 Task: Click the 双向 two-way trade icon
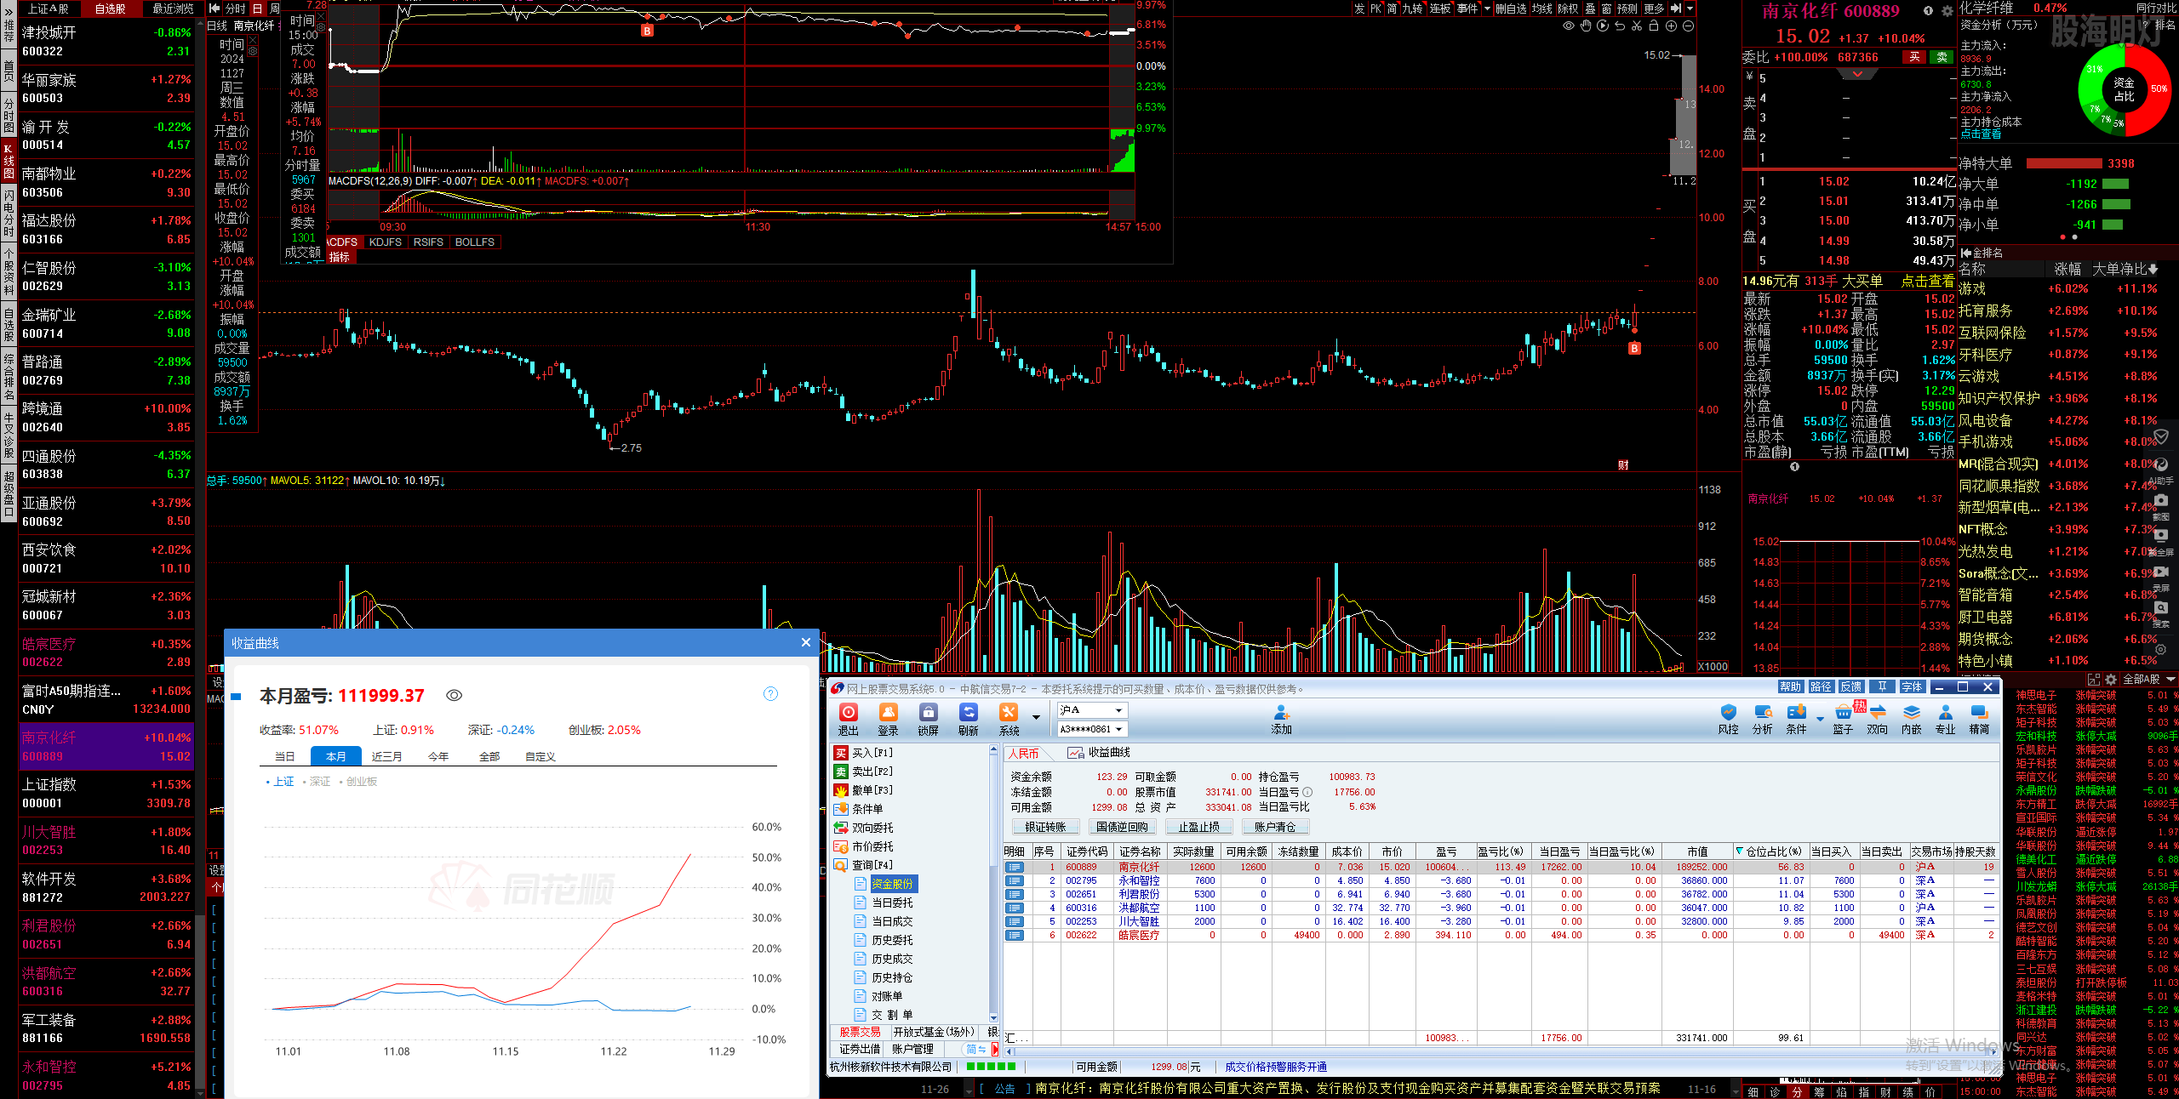coord(1877,719)
